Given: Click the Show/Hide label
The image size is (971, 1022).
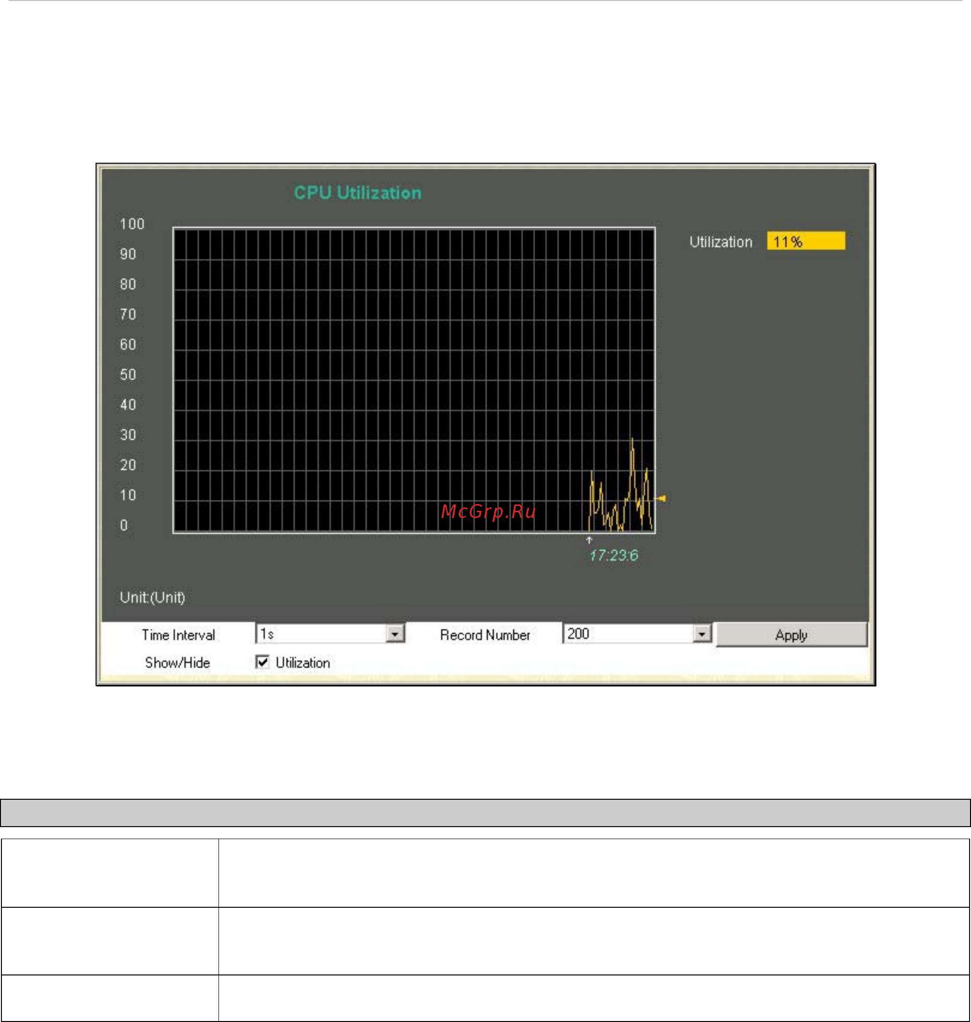Looking at the screenshot, I should point(177,662).
